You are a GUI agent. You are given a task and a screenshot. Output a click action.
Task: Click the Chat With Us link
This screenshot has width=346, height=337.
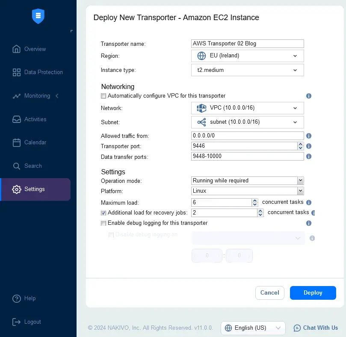tap(320, 328)
